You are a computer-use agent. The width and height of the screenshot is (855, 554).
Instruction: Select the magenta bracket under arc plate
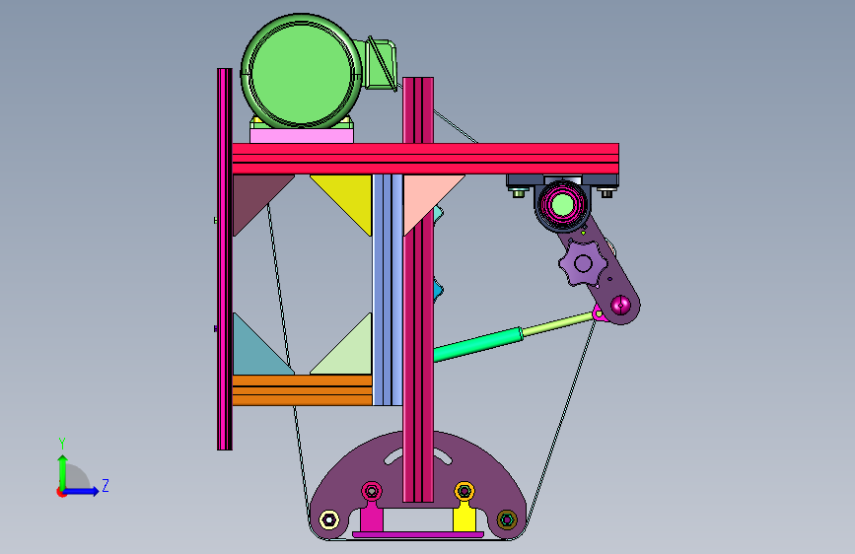[372, 518]
